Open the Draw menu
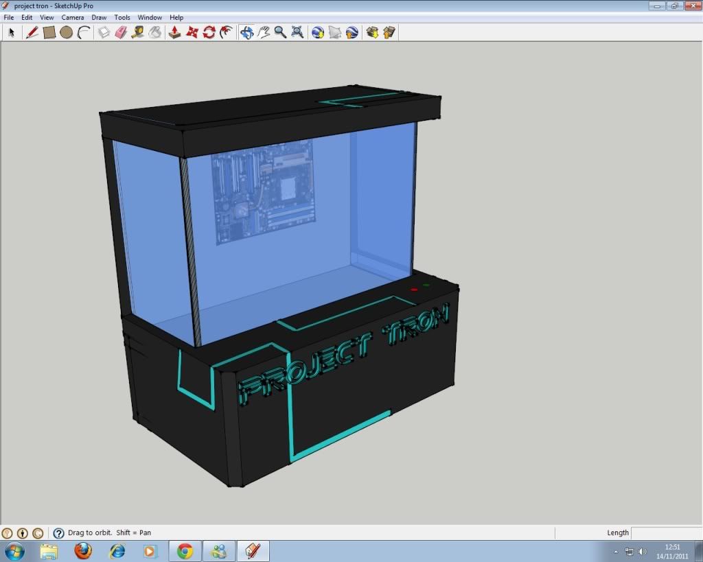Viewport: 703px width, 562px height. coord(99,17)
